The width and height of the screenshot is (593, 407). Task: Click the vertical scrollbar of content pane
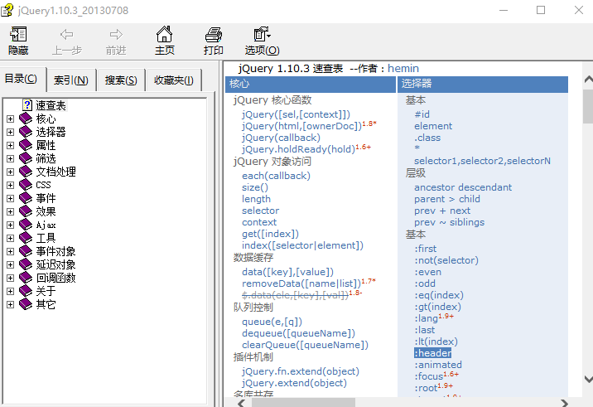pos(587,249)
